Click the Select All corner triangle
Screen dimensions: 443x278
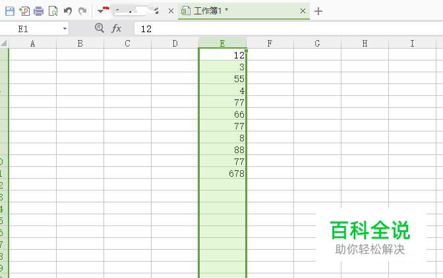(4, 43)
